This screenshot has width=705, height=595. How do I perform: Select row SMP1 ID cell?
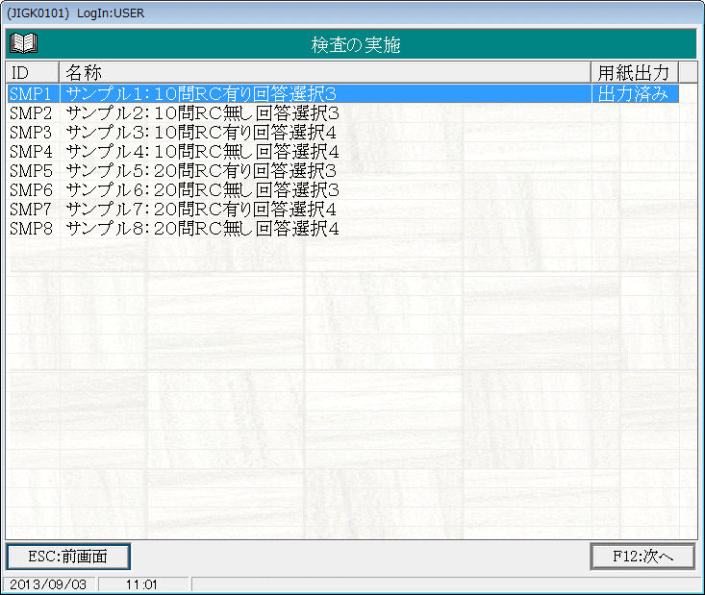click(34, 94)
